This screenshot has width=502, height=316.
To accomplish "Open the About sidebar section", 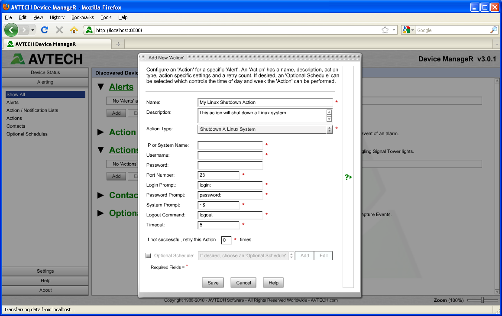I will (45, 290).
